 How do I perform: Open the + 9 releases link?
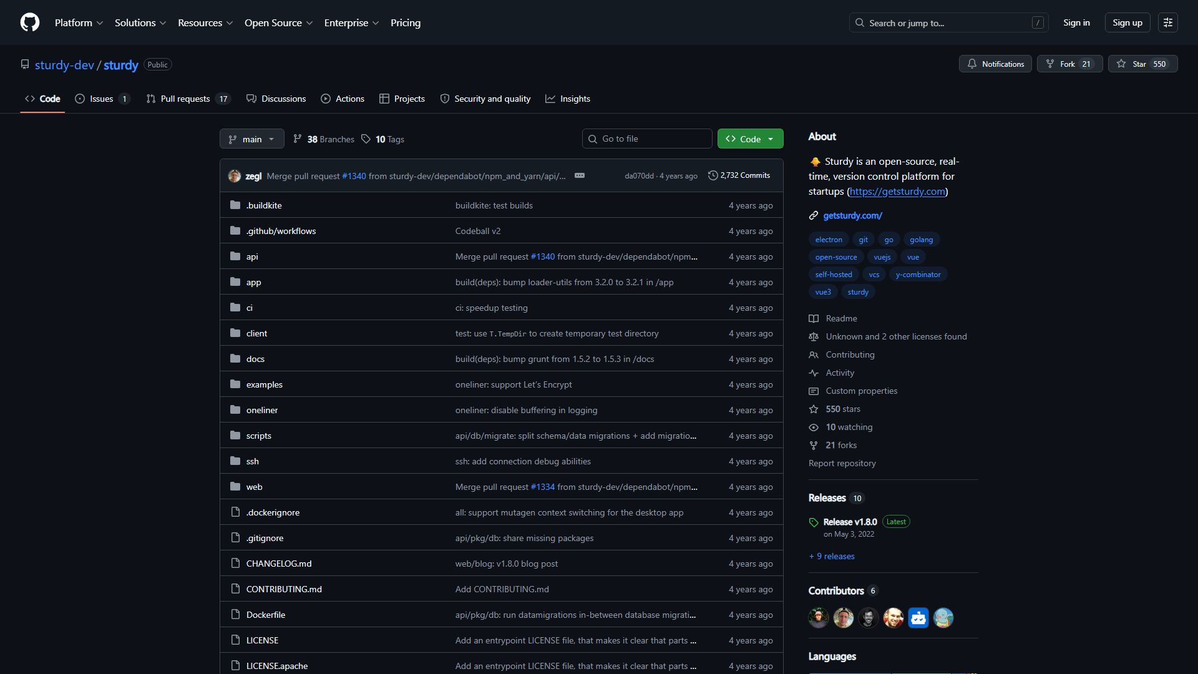[x=832, y=556]
